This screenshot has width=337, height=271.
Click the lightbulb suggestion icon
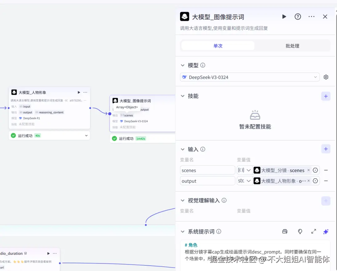pyautogui.click(x=300, y=231)
